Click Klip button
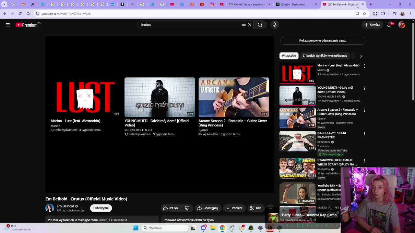Screen dimensions: 415x233 255,208
